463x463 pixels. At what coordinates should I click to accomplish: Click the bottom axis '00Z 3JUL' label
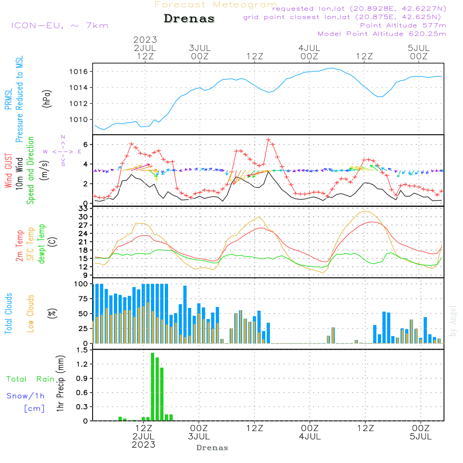pyautogui.click(x=199, y=432)
